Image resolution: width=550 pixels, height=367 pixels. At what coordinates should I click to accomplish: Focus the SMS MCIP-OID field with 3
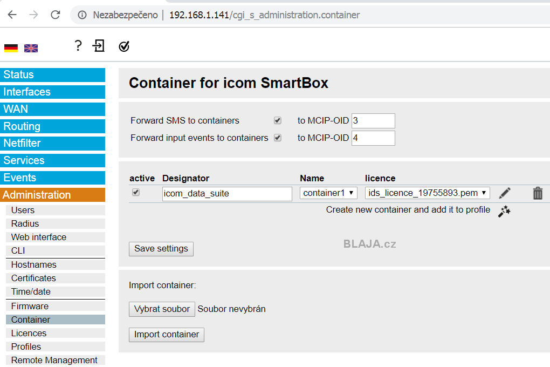[373, 121]
